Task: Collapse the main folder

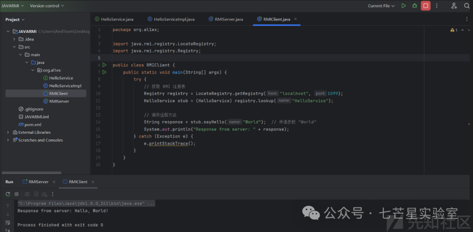Action: [x=20, y=55]
